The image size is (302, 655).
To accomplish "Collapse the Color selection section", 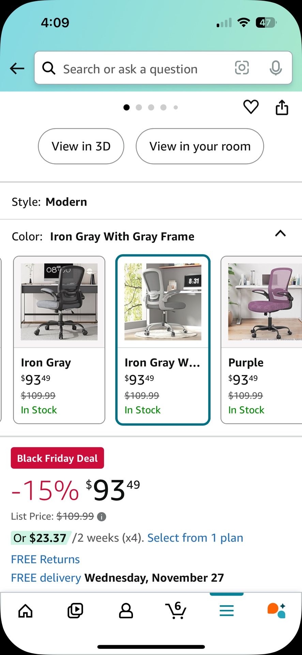I will [x=280, y=233].
